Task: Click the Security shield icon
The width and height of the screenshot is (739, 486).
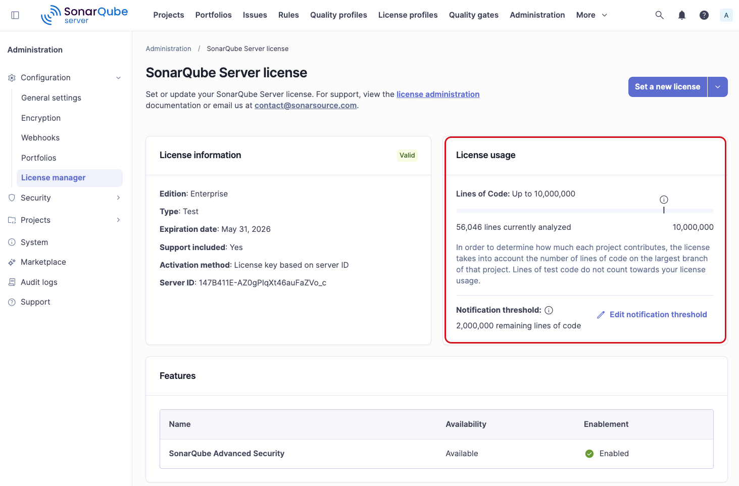Action: [12, 198]
